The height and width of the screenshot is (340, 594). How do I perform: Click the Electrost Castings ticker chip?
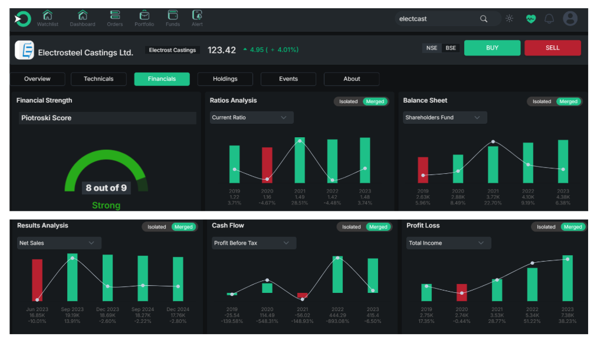172,50
